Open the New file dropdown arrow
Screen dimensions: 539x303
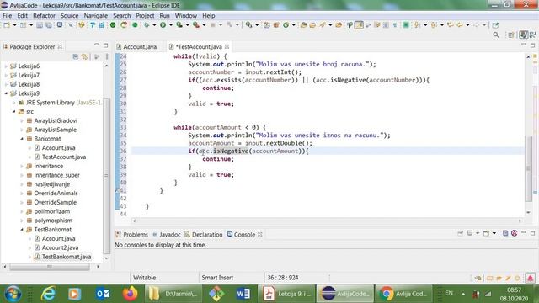tap(14, 24)
